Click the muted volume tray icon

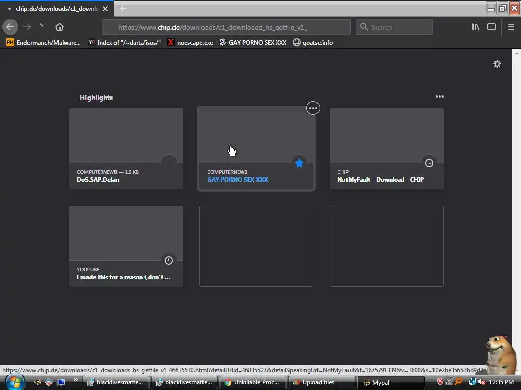(482, 382)
